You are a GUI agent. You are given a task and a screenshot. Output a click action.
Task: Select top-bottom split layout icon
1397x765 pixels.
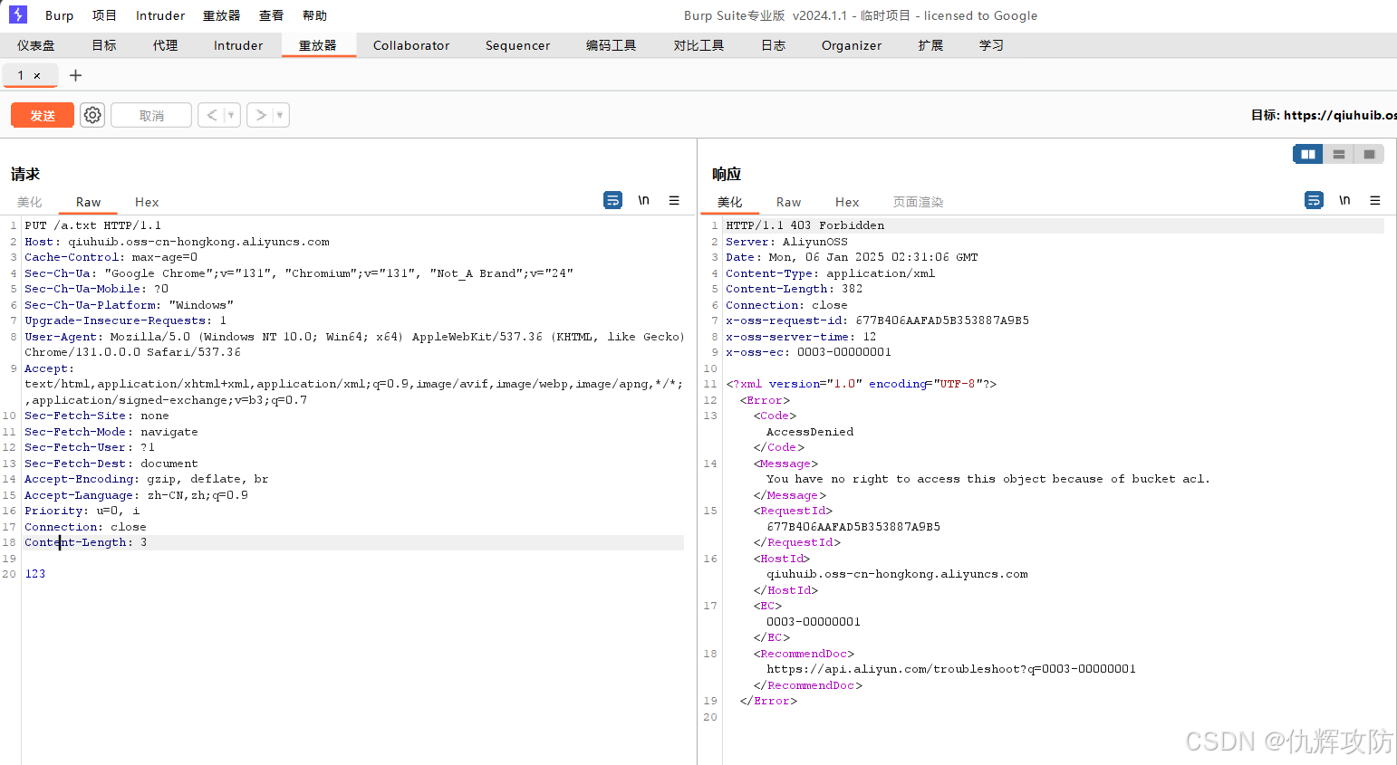click(x=1339, y=154)
